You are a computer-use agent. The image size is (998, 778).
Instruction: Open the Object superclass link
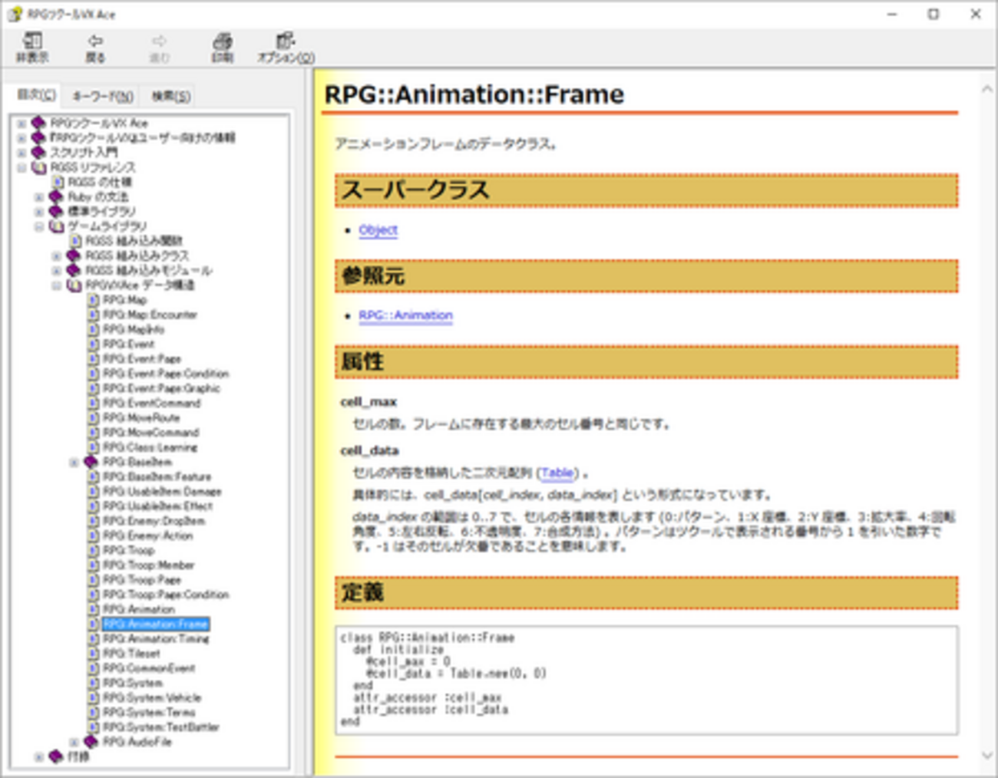pos(378,230)
